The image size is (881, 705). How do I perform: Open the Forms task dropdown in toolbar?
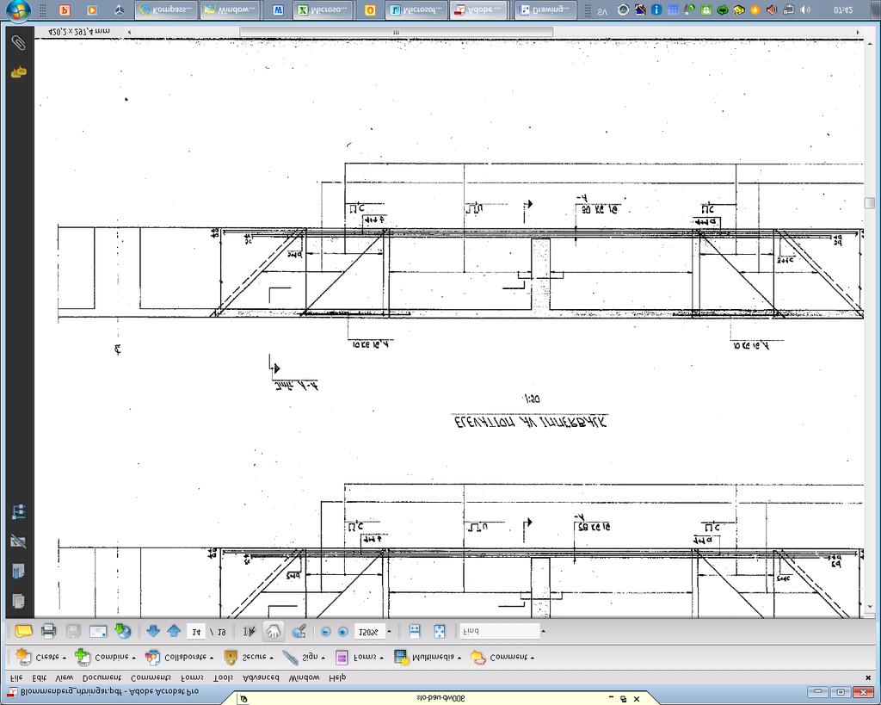(359, 657)
